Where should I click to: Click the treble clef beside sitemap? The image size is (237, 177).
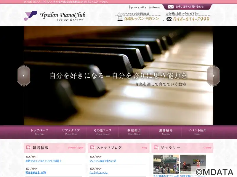point(150,7)
